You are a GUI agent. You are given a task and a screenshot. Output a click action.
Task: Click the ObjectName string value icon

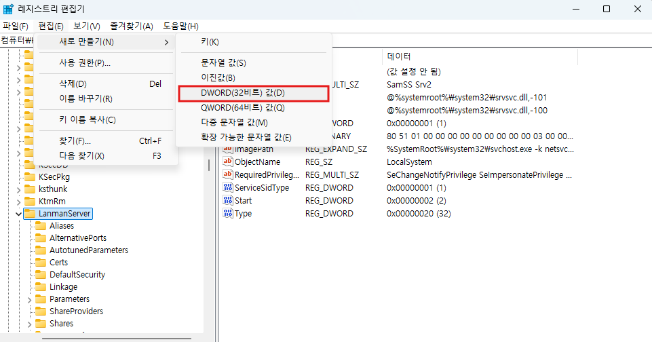[x=227, y=162]
